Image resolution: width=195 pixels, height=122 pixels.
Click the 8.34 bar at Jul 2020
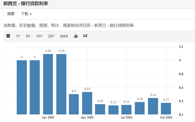[x=126, y=110]
